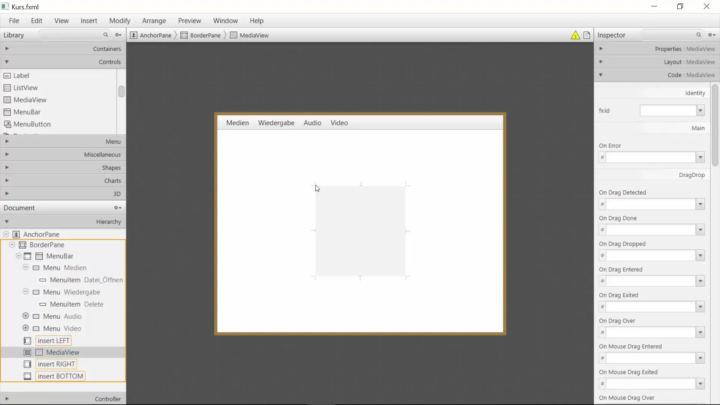Expand Layout : MediaView inspector section
720x405 pixels.
coord(657,62)
